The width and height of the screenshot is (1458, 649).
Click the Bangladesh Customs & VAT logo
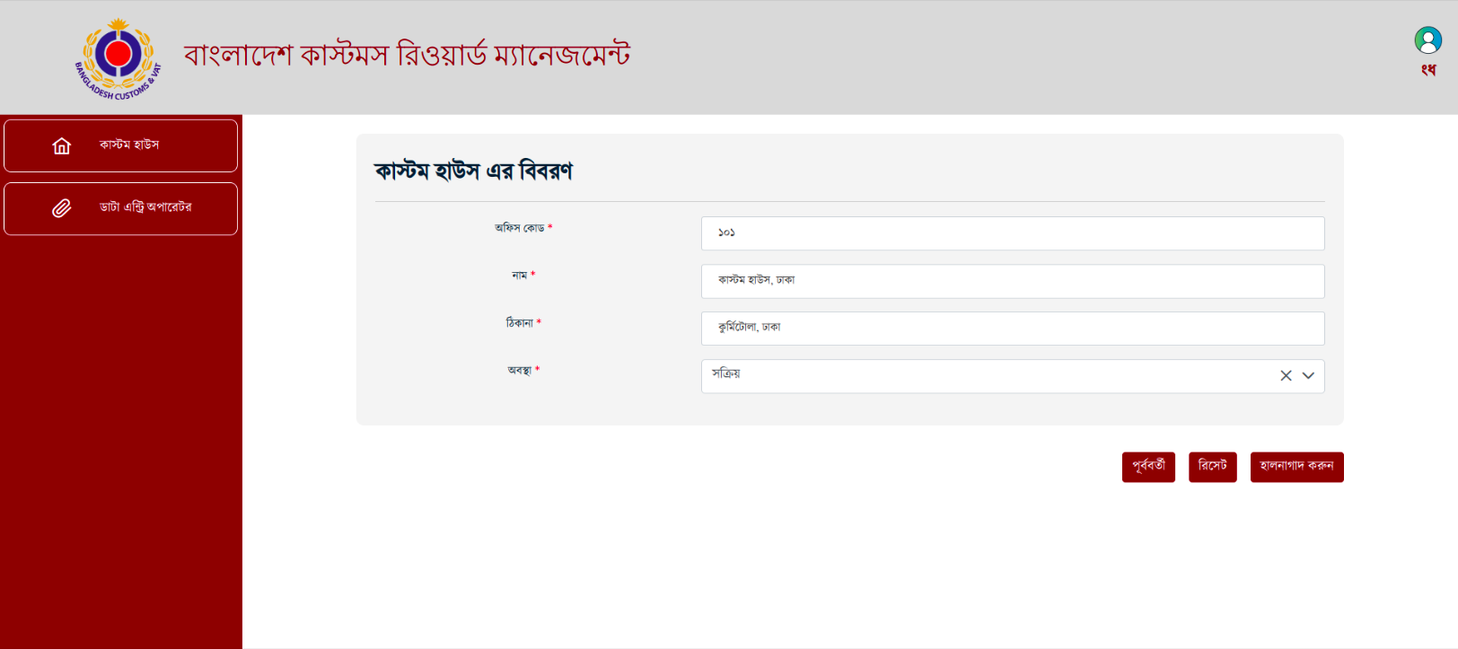pyautogui.click(x=119, y=58)
